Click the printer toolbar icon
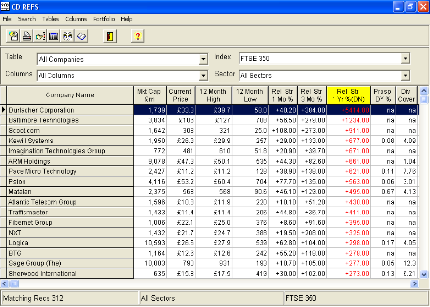 (x=26, y=36)
